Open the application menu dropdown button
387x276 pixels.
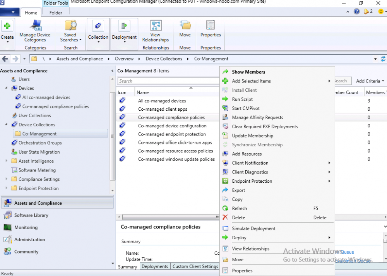[9, 12]
